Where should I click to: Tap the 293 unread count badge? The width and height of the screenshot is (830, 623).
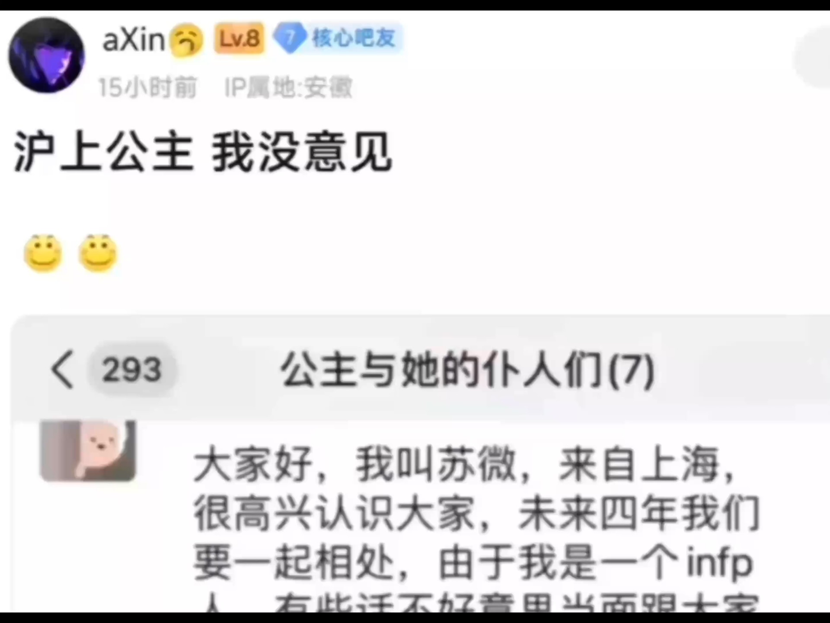click(132, 370)
